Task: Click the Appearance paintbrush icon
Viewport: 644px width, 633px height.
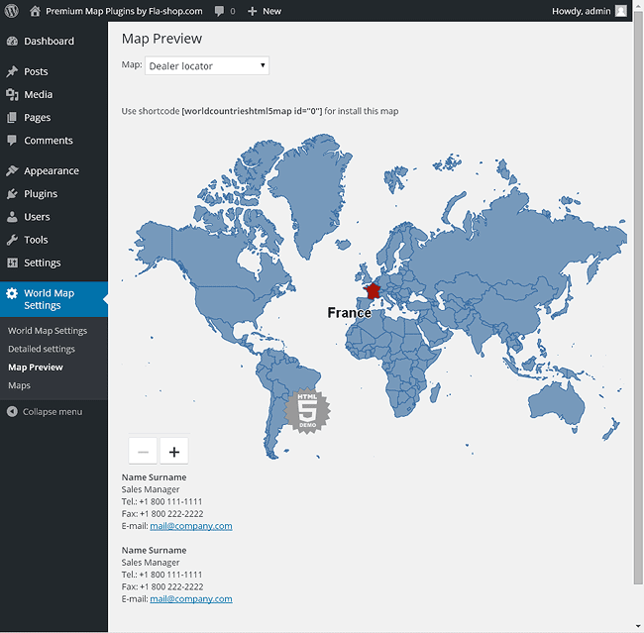Action: tap(12, 170)
